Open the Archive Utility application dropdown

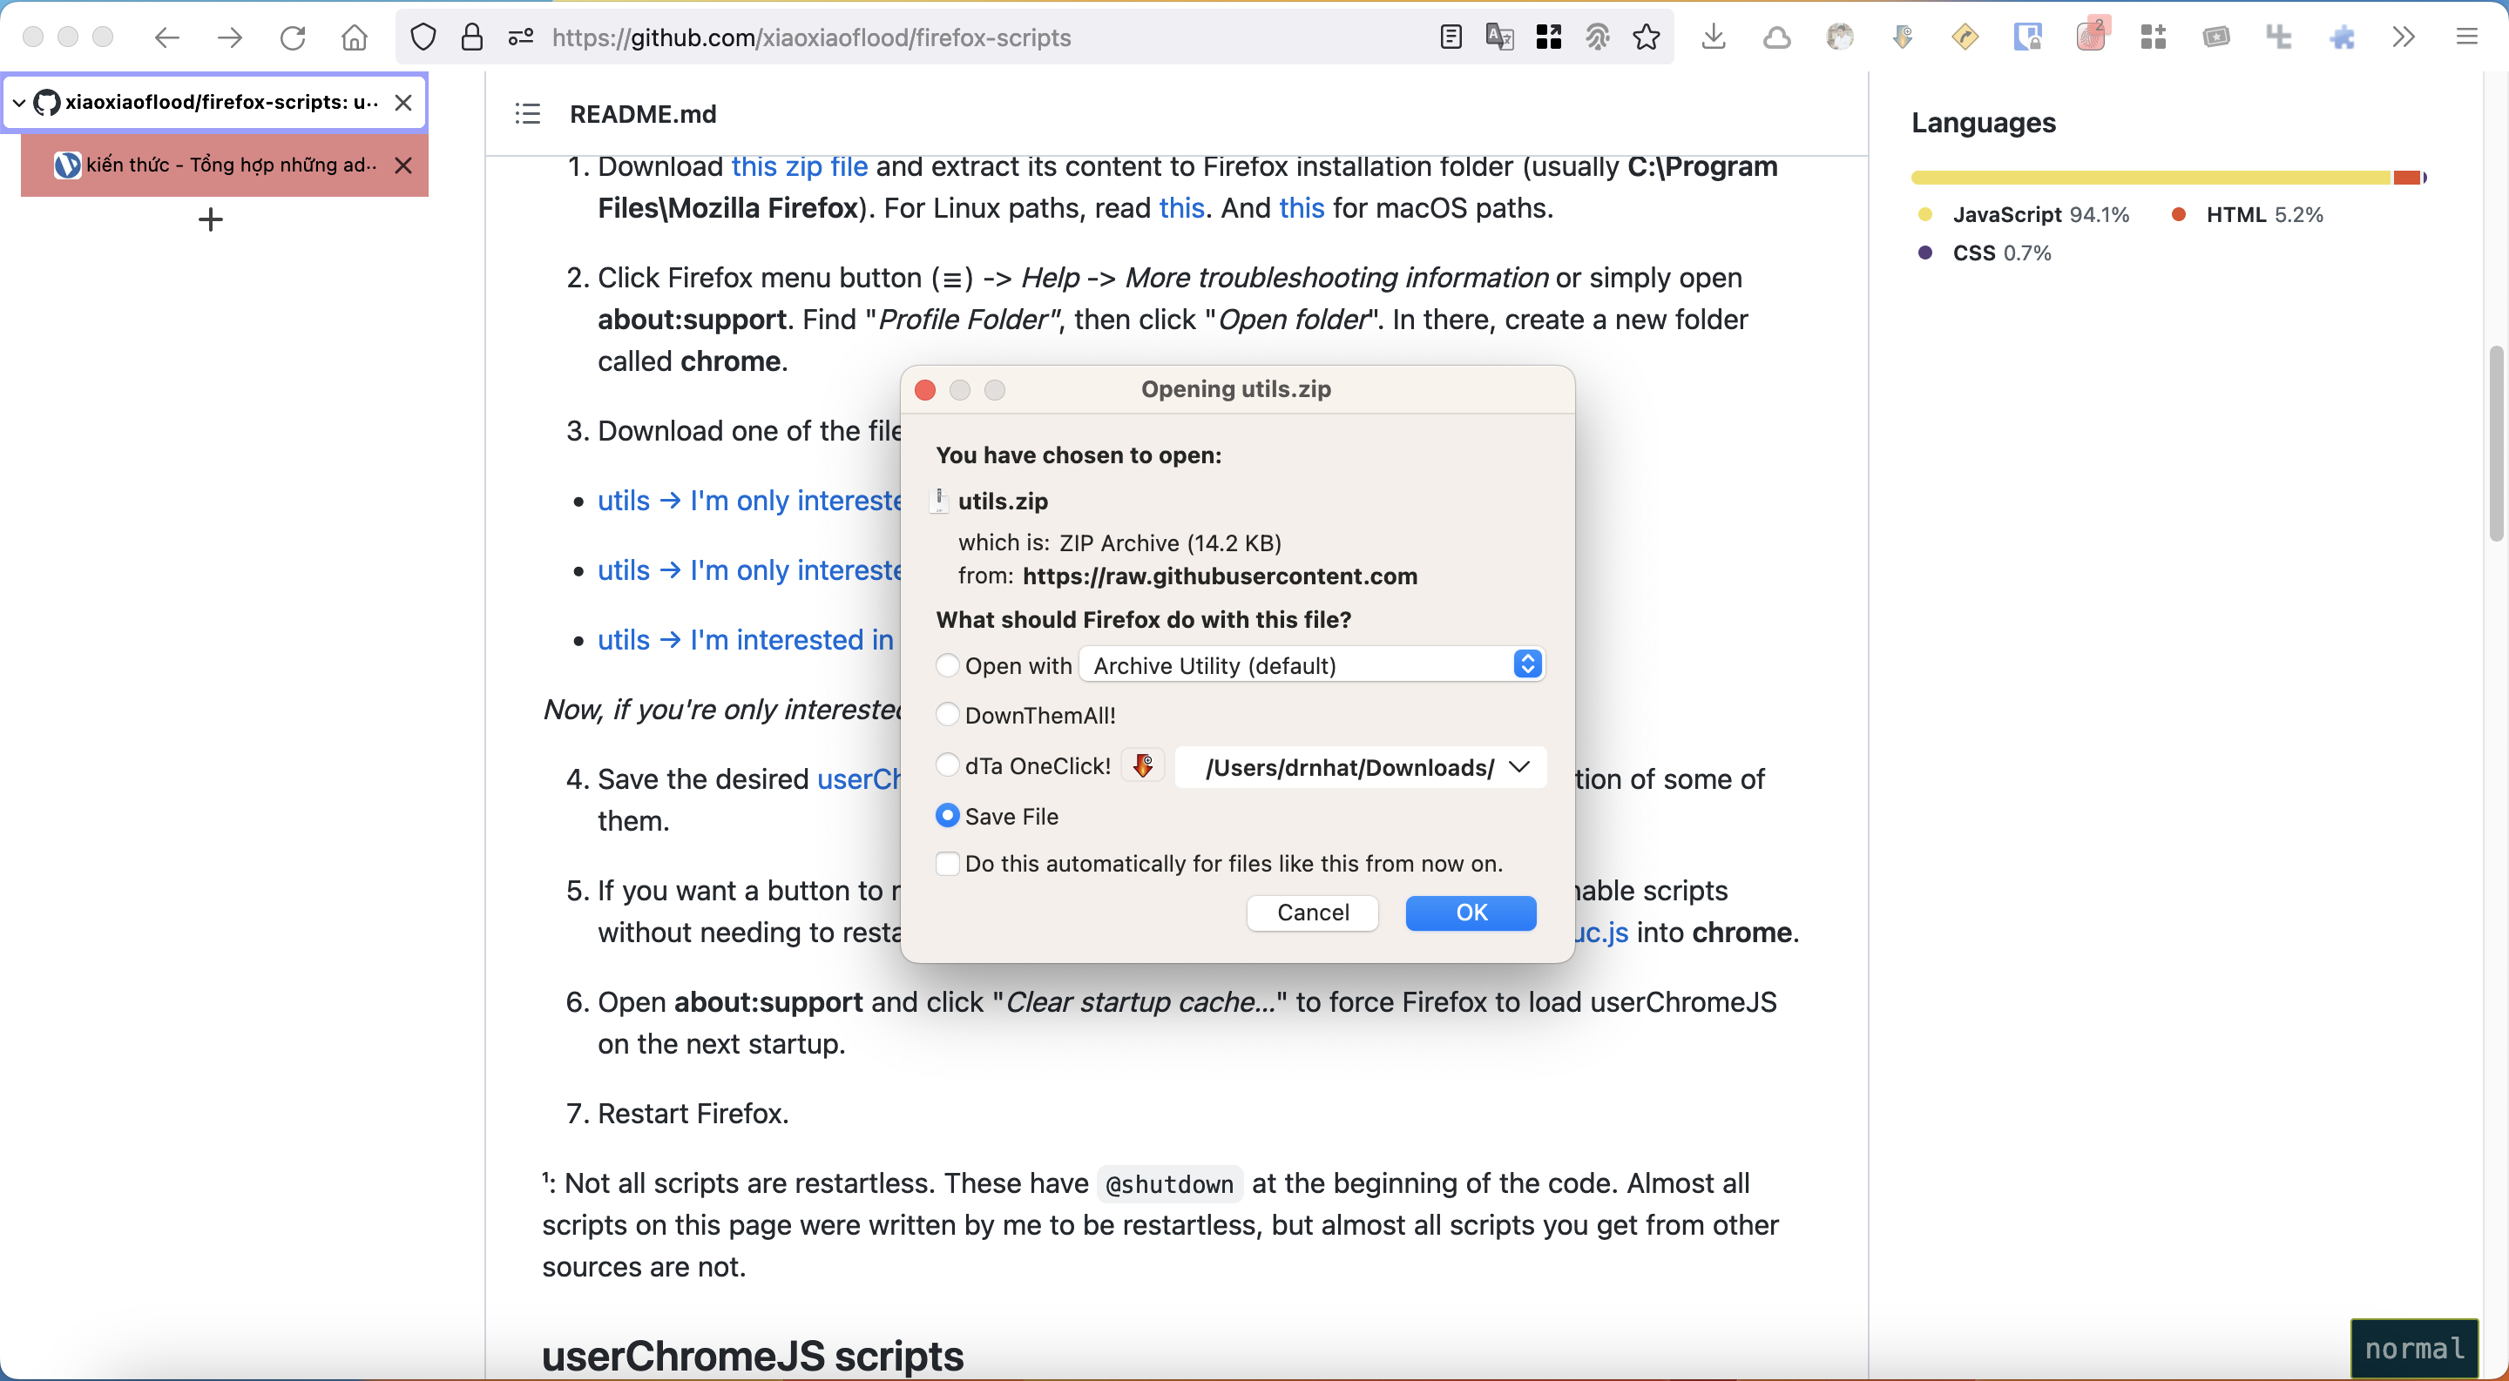tap(1311, 664)
